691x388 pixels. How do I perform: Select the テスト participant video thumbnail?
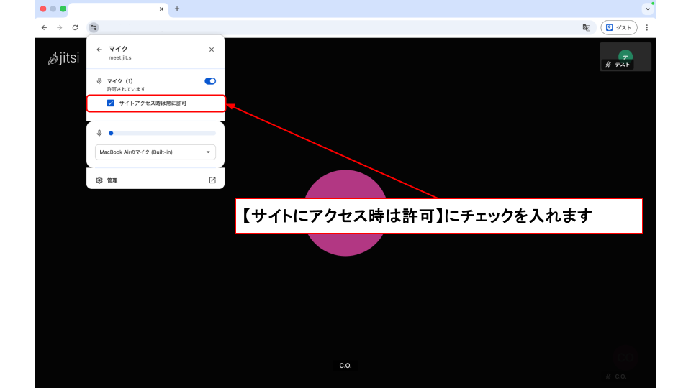tap(625, 57)
